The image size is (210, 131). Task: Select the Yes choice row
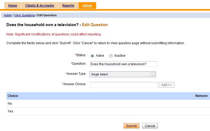(10, 111)
